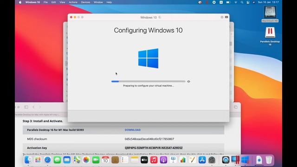The width and height of the screenshot is (297, 167).
Task: Click the picture-in-picture icon in Windows 10 title bar
Action: click(x=226, y=17)
